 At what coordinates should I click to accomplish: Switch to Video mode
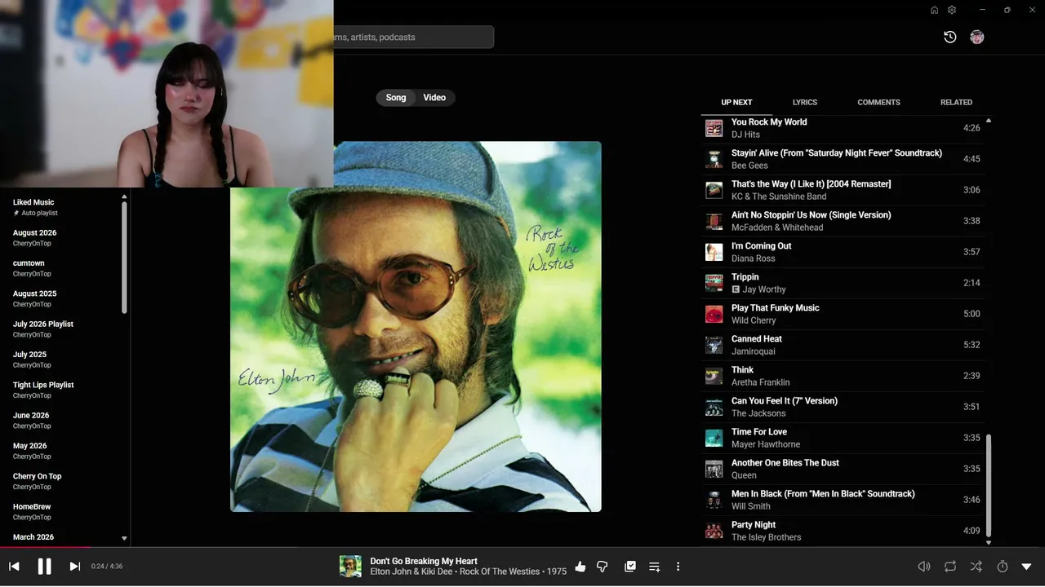pyautogui.click(x=434, y=98)
